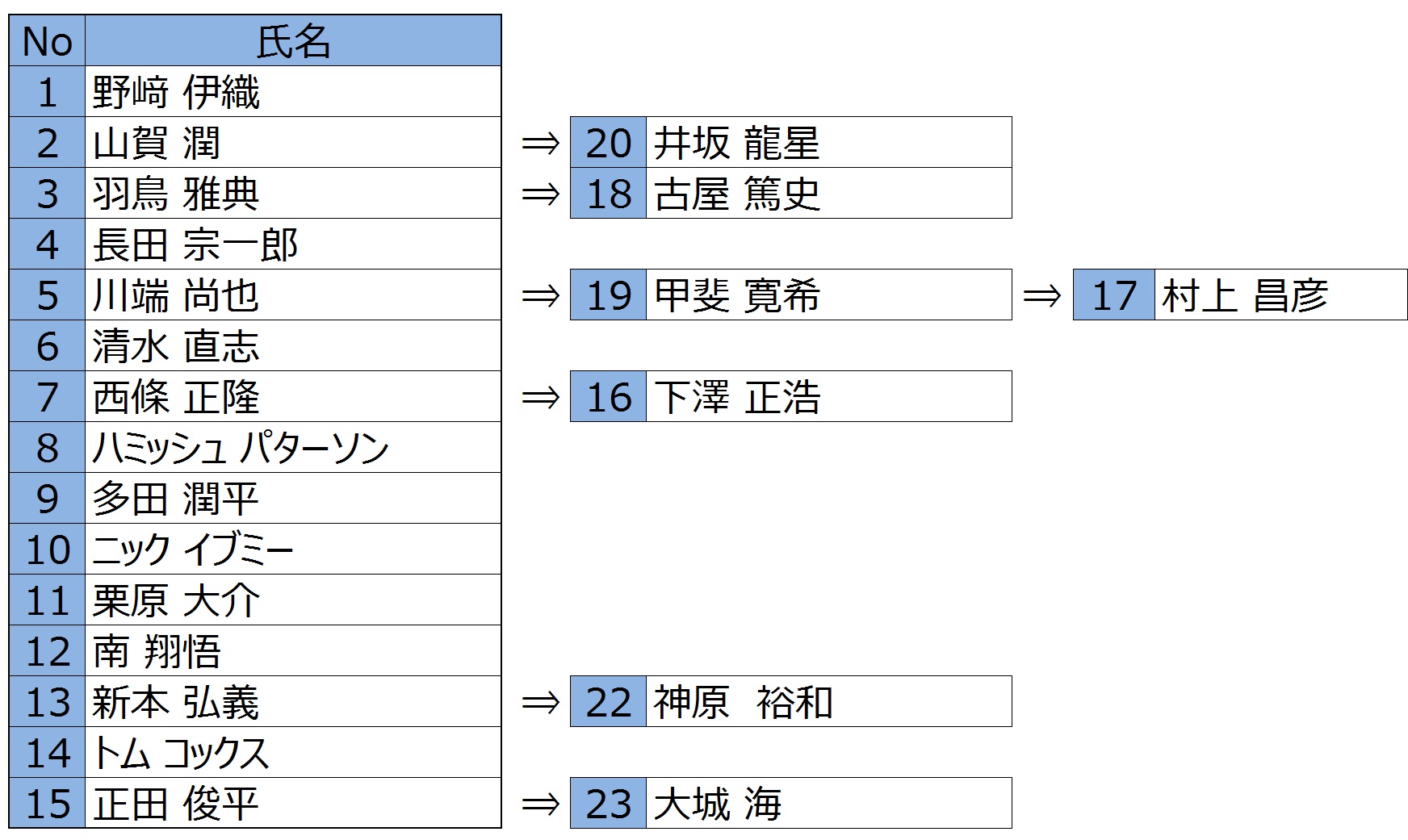Select the cell 井坂 龍星
The height and width of the screenshot is (840, 1408).
click(x=828, y=143)
